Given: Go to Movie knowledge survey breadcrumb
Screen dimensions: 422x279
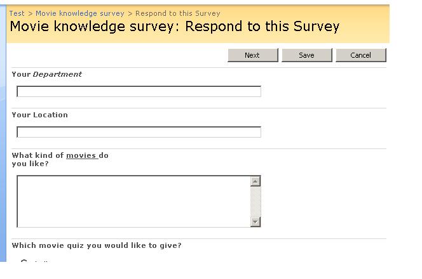Looking at the screenshot, I should [80, 13].
